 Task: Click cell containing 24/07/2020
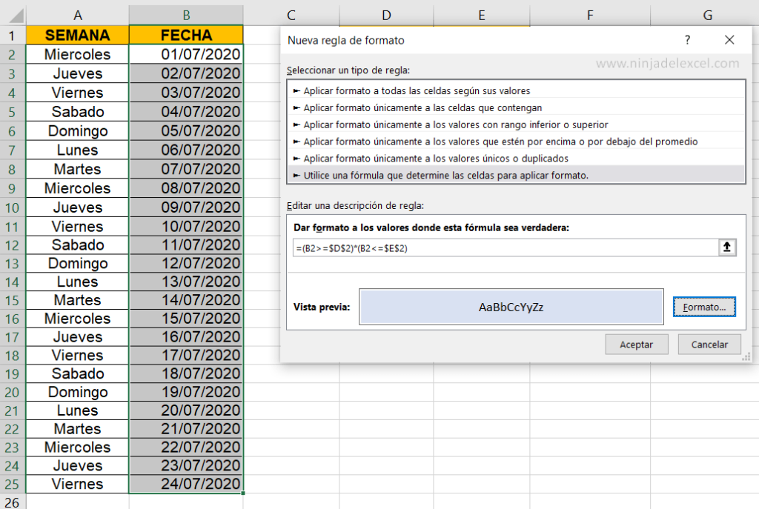(186, 484)
